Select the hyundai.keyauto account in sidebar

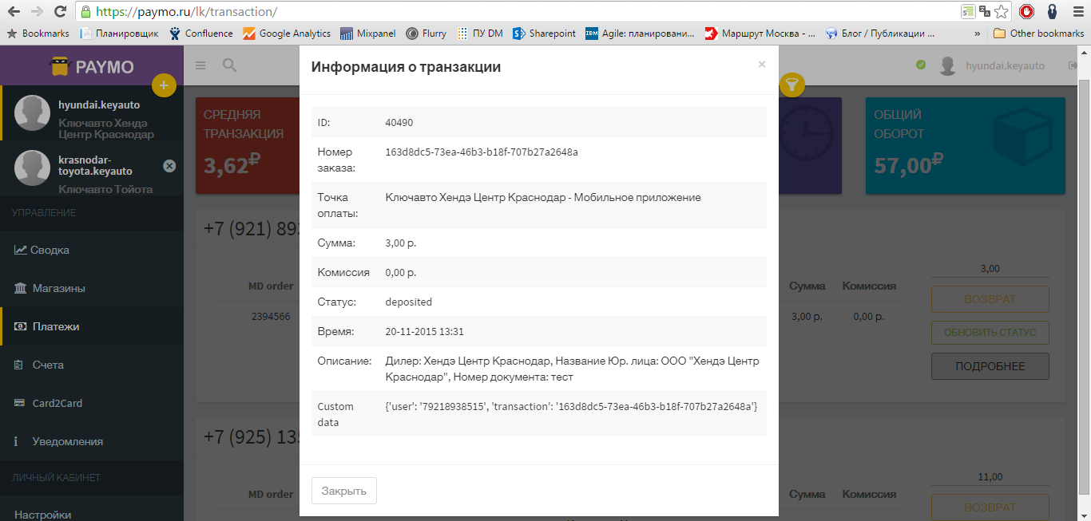pos(92,112)
